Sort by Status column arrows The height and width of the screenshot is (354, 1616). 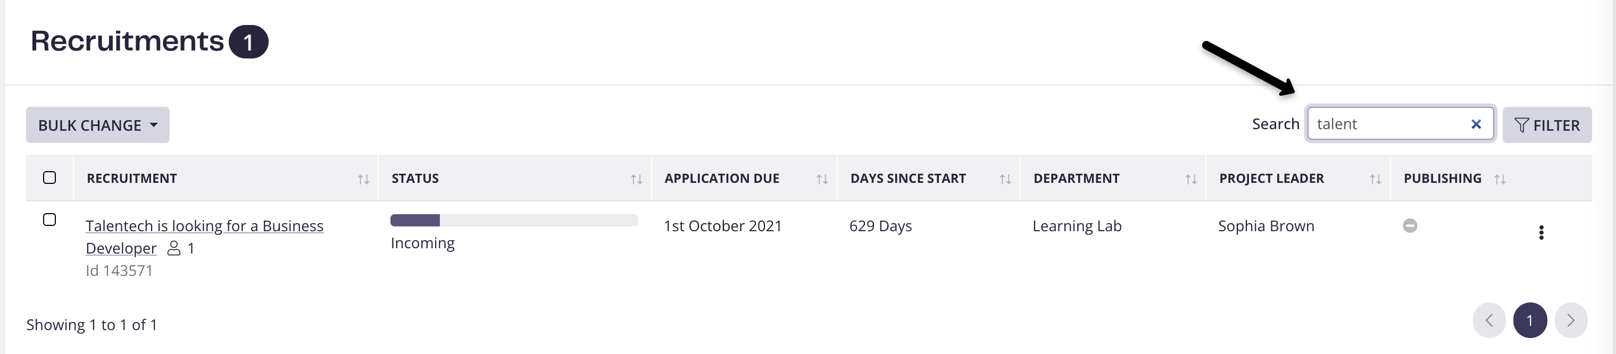(x=636, y=179)
